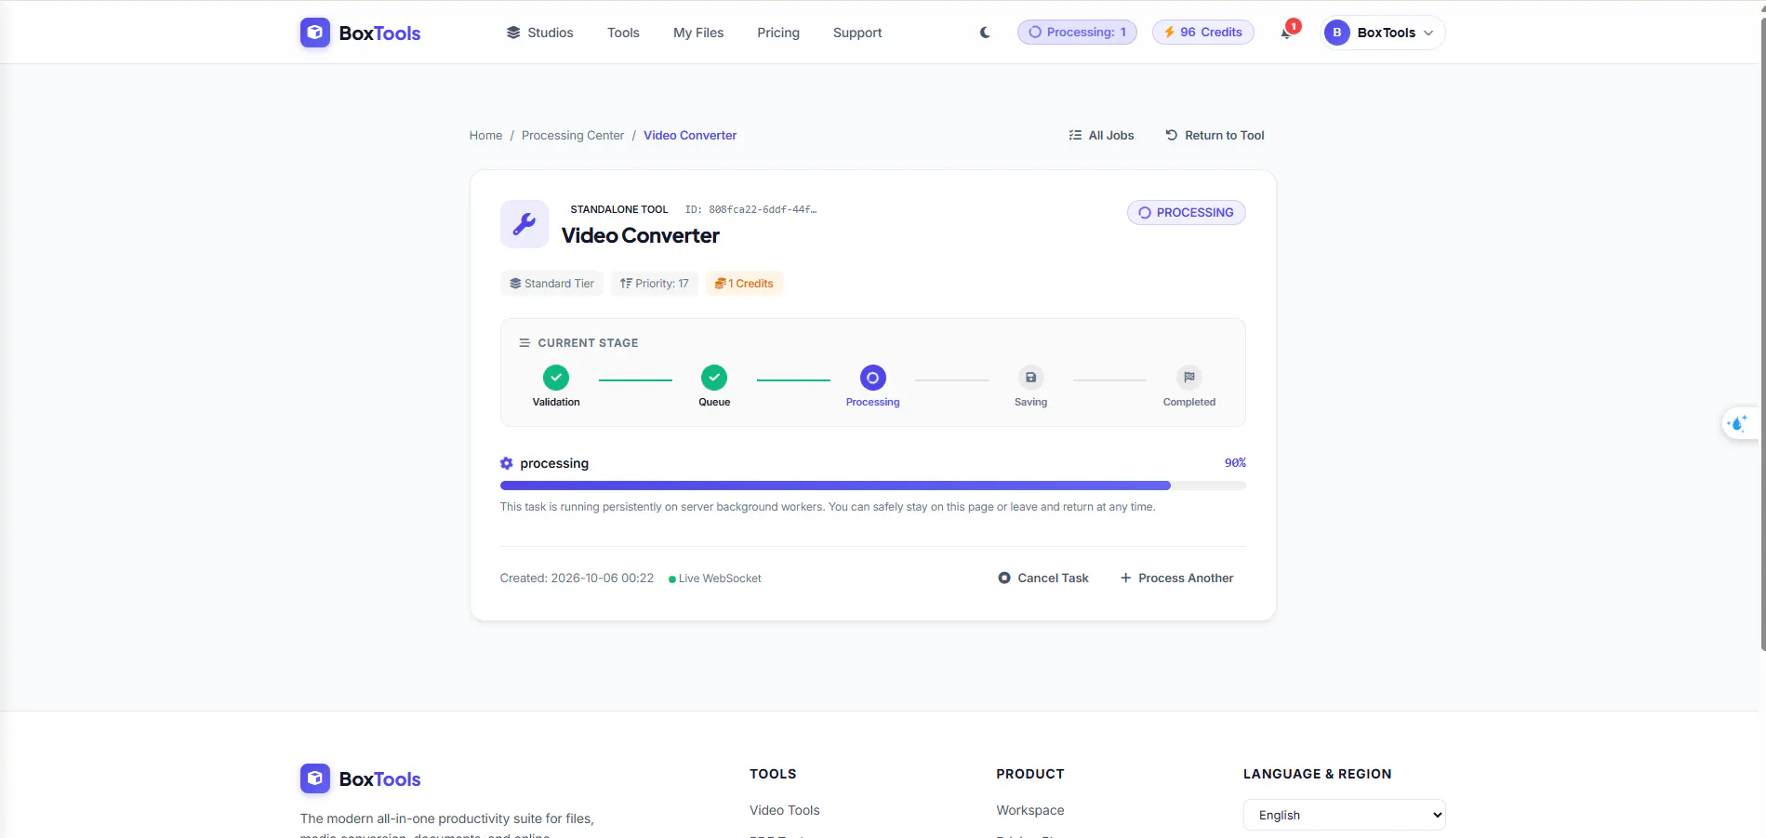The width and height of the screenshot is (1766, 838).
Task: View All Jobs
Action: click(x=1101, y=135)
